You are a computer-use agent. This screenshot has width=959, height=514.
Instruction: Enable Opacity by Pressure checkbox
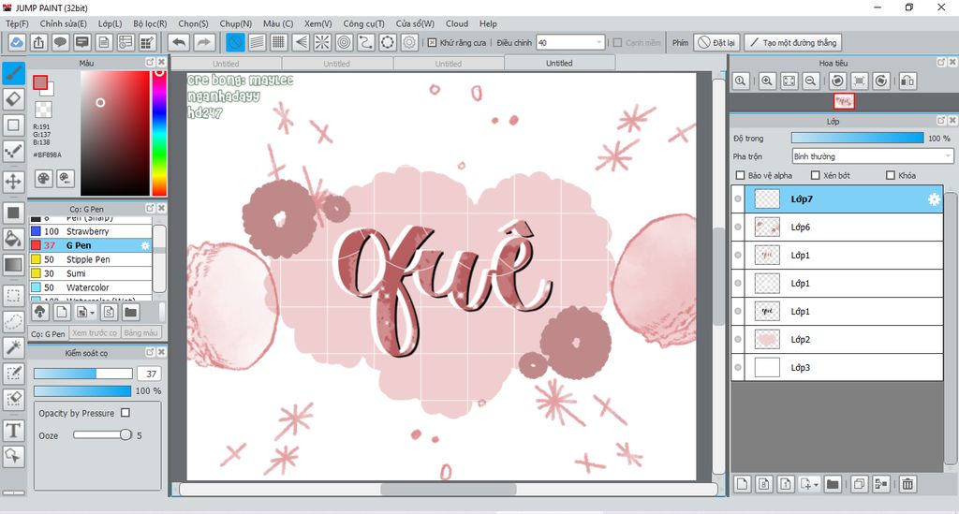click(125, 413)
